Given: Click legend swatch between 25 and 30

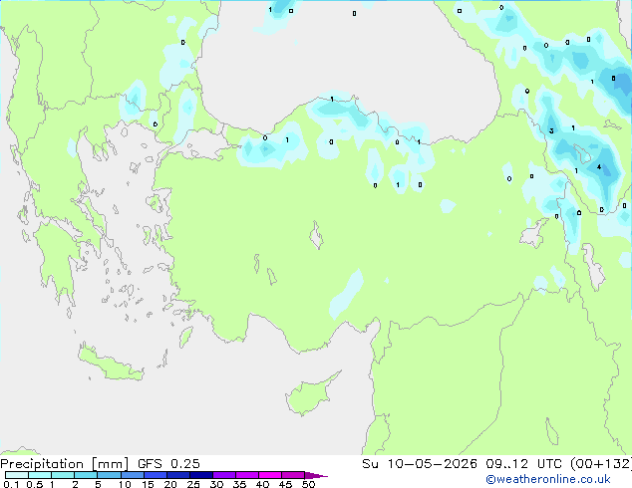Looking at the screenshot, I should point(201,475).
